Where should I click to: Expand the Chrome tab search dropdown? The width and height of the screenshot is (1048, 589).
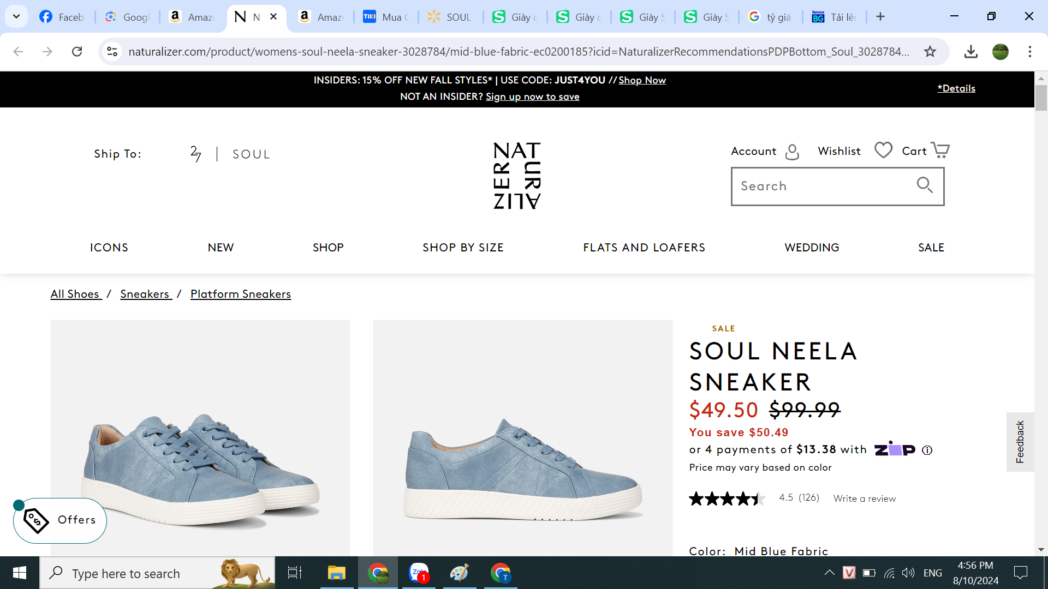[16, 16]
